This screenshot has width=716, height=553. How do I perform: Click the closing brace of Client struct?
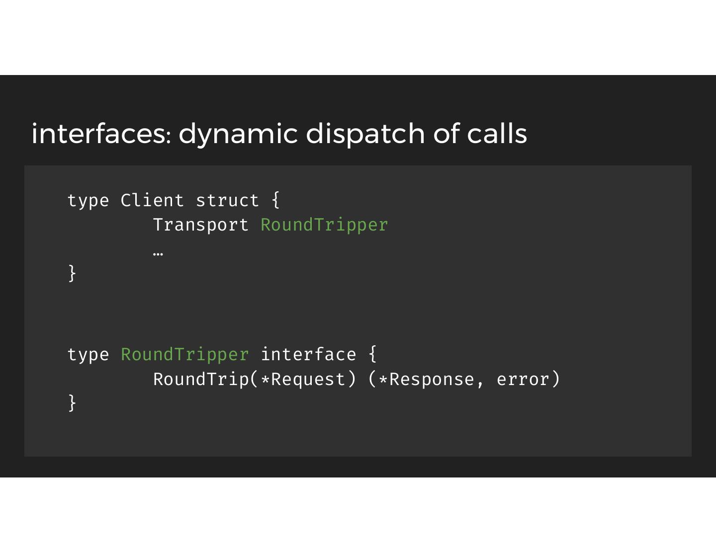tap(72, 273)
